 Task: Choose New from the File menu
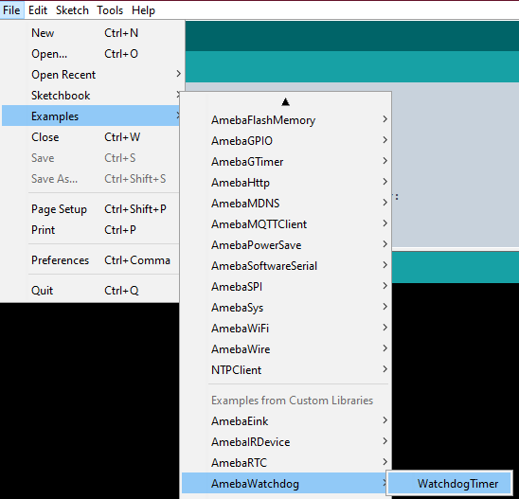point(91,33)
